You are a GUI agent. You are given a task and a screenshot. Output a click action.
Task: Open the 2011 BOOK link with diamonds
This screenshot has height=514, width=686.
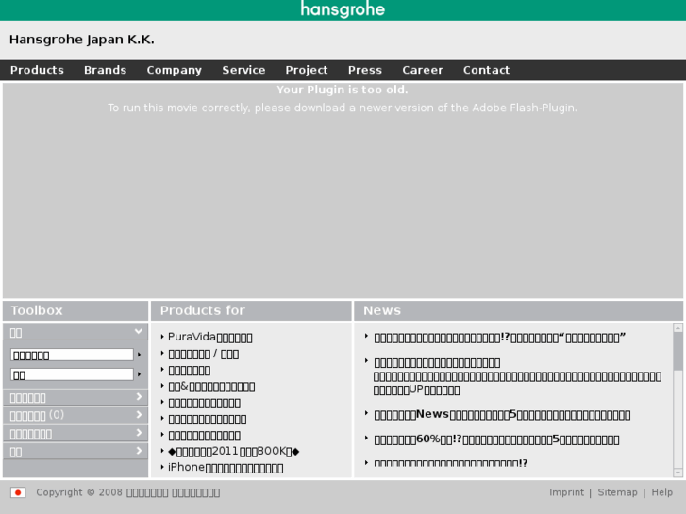point(234,451)
